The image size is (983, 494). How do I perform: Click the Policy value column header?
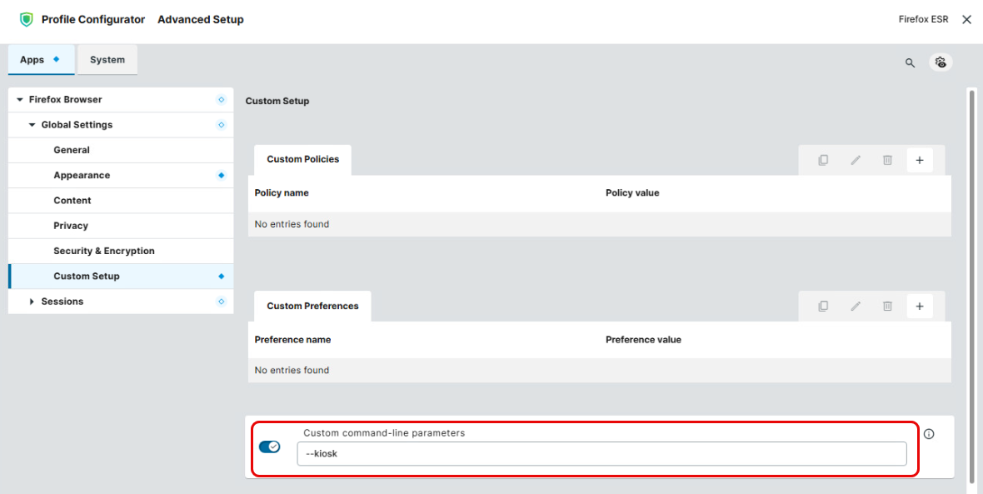(x=632, y=193)
